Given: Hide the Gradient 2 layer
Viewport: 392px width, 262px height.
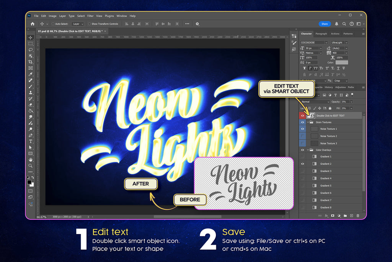Looking at the screenshot, I should (x=303, y=164).
